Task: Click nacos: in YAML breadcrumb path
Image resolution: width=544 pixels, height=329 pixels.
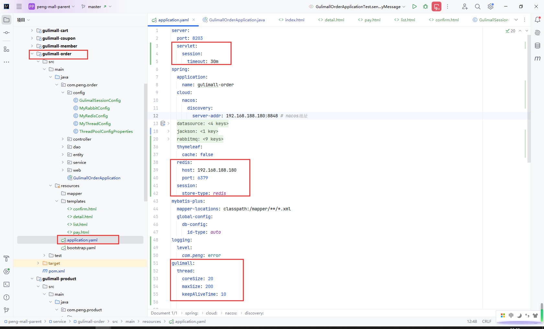Action: [231, 313]
